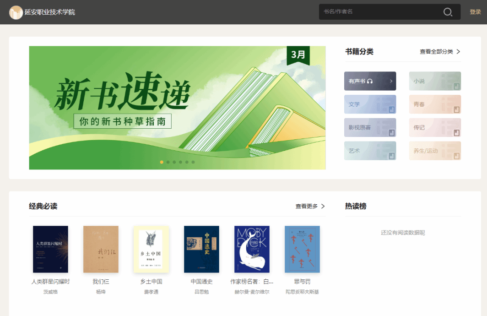Viewport: 487px width, 316px height.
Task: Click the library logo icon
Action: tap(16, 12)
